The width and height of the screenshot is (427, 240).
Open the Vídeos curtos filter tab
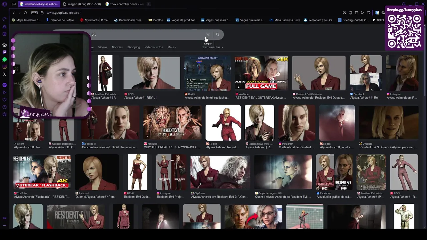tap(154, 47)
